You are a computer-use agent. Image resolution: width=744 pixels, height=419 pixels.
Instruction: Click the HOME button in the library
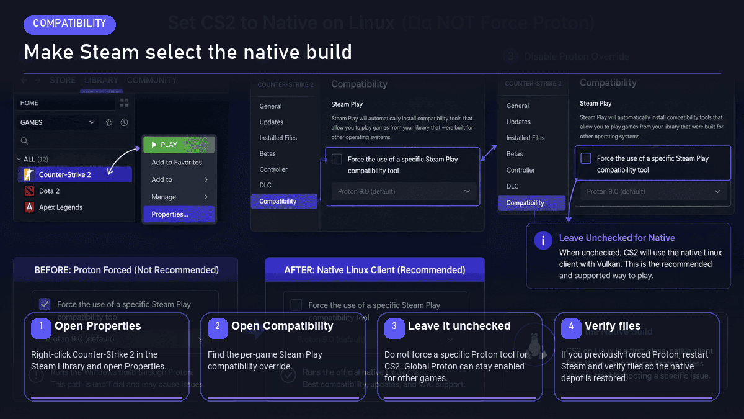[65, 103]
